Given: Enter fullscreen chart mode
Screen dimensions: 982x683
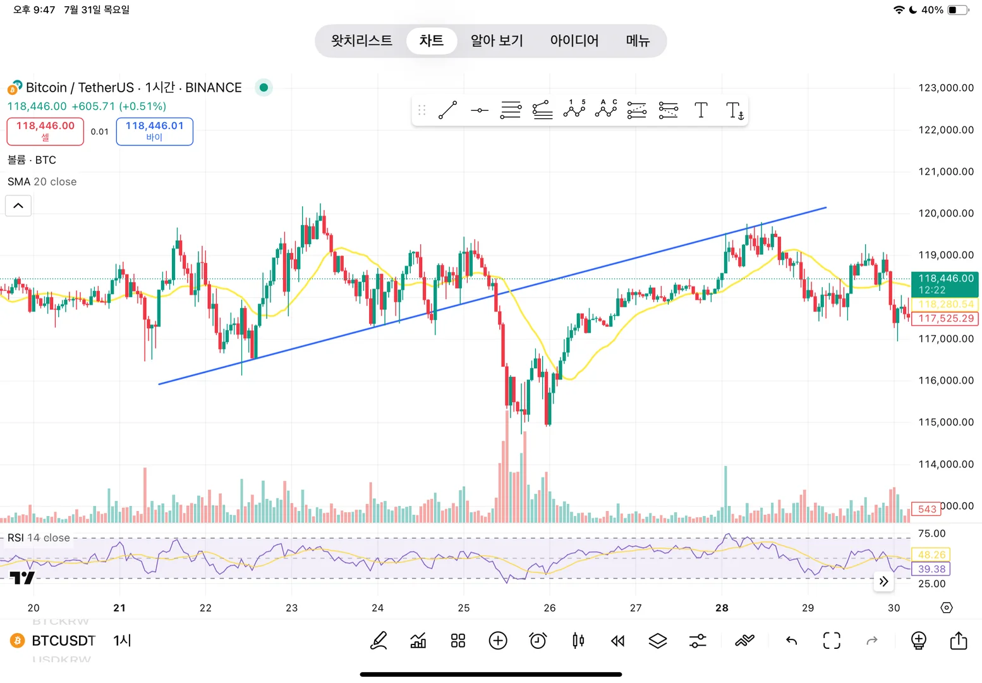Looking at the screenshot, I should click(x=832, y=641).
